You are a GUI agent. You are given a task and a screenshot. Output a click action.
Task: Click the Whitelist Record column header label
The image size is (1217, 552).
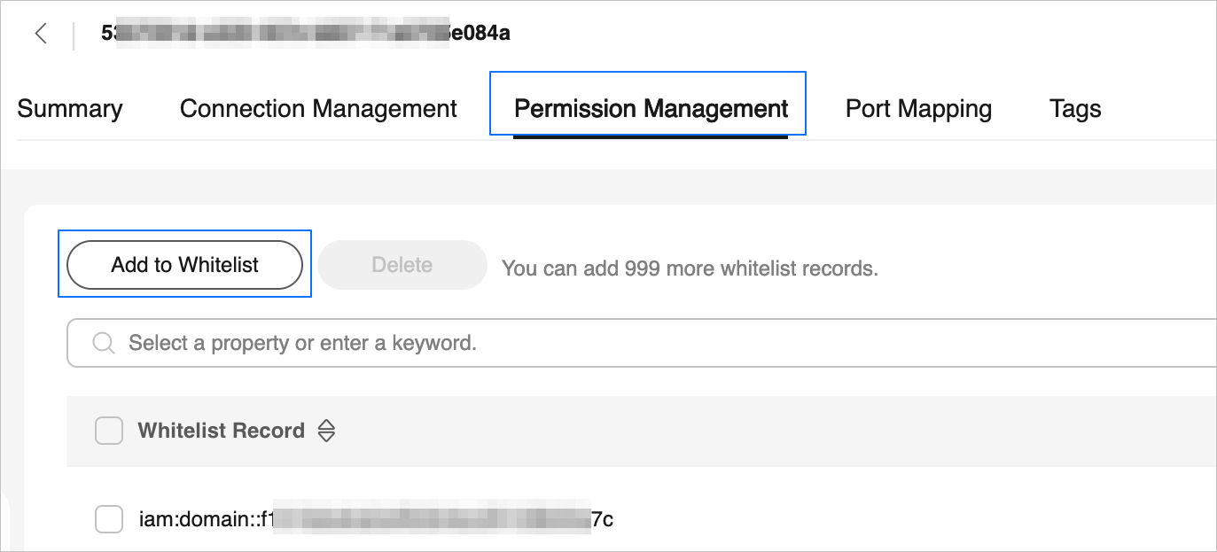point(221,431)
